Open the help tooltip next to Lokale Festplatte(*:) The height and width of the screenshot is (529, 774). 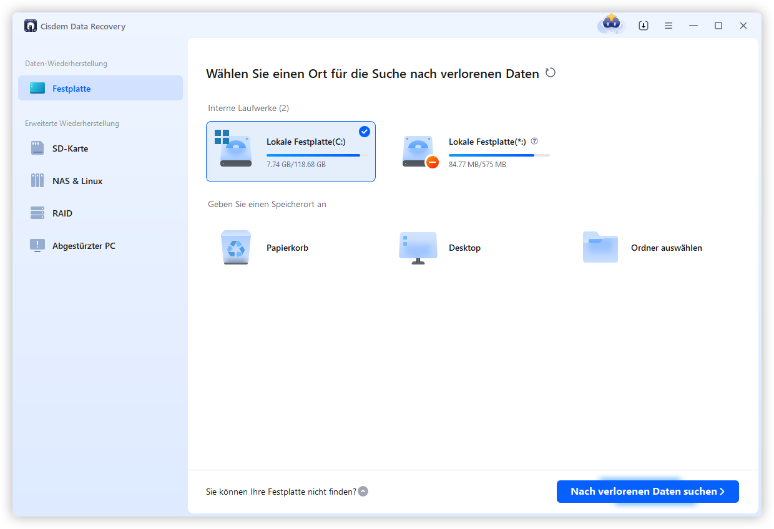[x=534, y=141]
